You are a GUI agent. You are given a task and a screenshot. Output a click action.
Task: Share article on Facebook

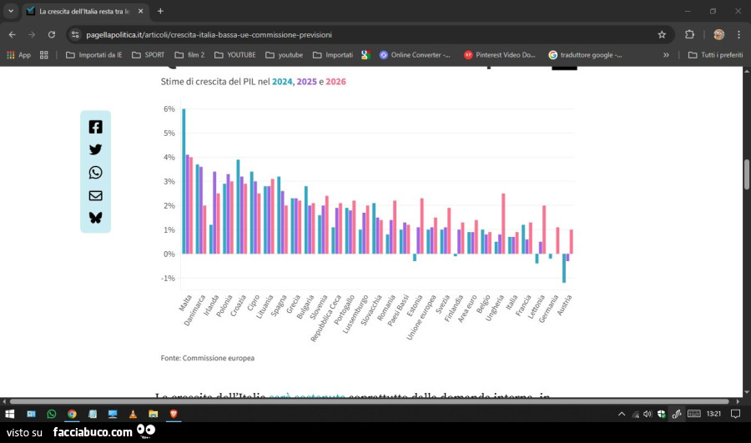pyautogui.click(x=95, y=127)
